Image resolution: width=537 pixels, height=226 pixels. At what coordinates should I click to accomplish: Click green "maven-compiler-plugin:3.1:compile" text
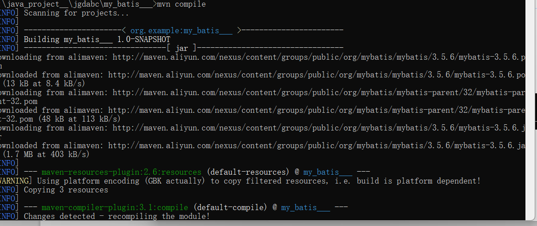tap(115, 207)
